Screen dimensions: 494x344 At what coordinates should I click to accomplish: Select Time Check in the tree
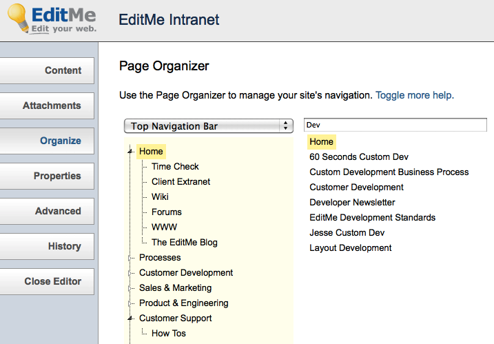[175, 166]
